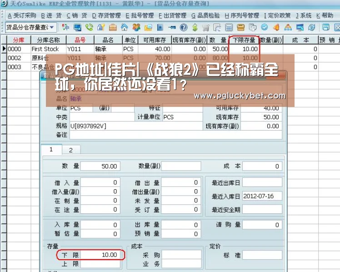
Task: Click the 请购量 field
Action: coord(262,225)
